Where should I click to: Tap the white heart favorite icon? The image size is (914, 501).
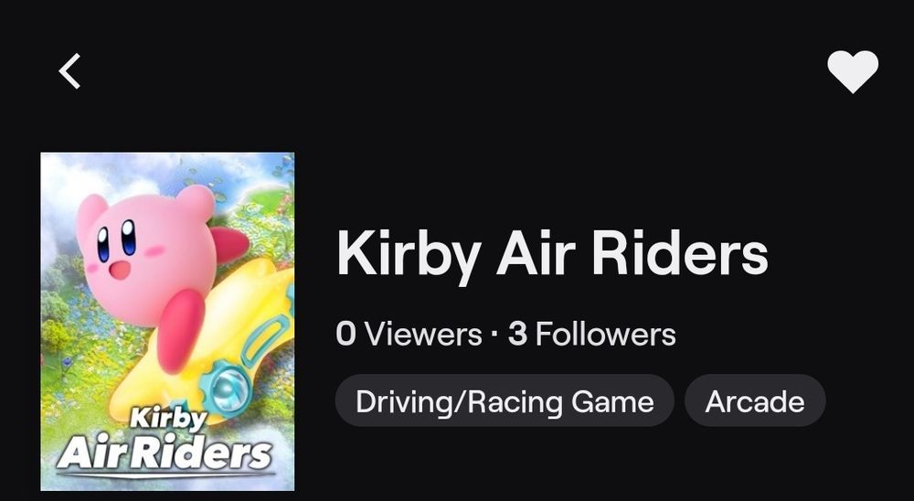pyautogui.click(x=853, y=71)
